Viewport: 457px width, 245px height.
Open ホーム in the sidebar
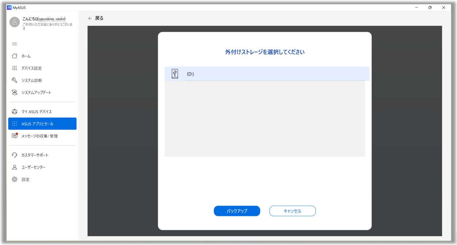point(42,56)
